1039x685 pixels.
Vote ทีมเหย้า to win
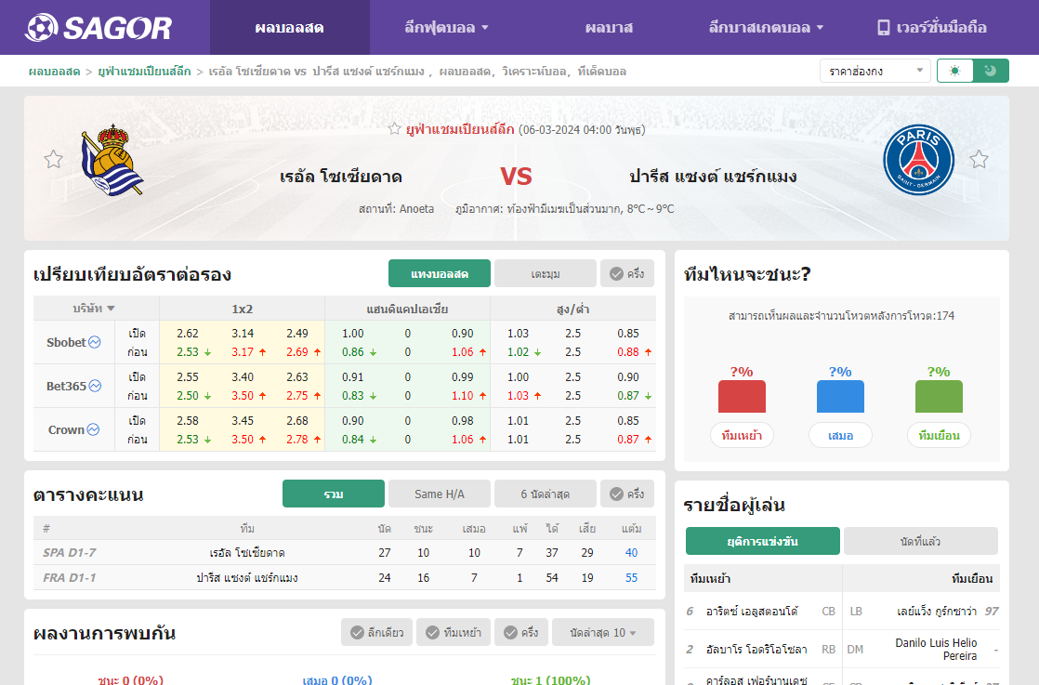(x=742, y=435)
